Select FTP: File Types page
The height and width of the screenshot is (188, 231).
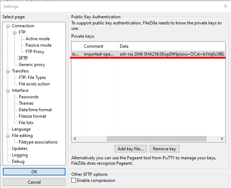tap(32, 77)
